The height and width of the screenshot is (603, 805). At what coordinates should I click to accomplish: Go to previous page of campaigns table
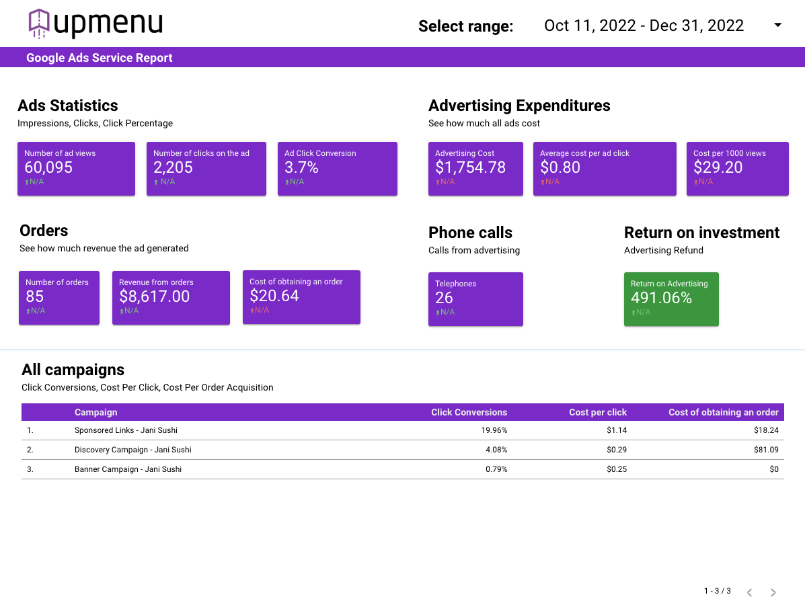(x=750, y=592)
